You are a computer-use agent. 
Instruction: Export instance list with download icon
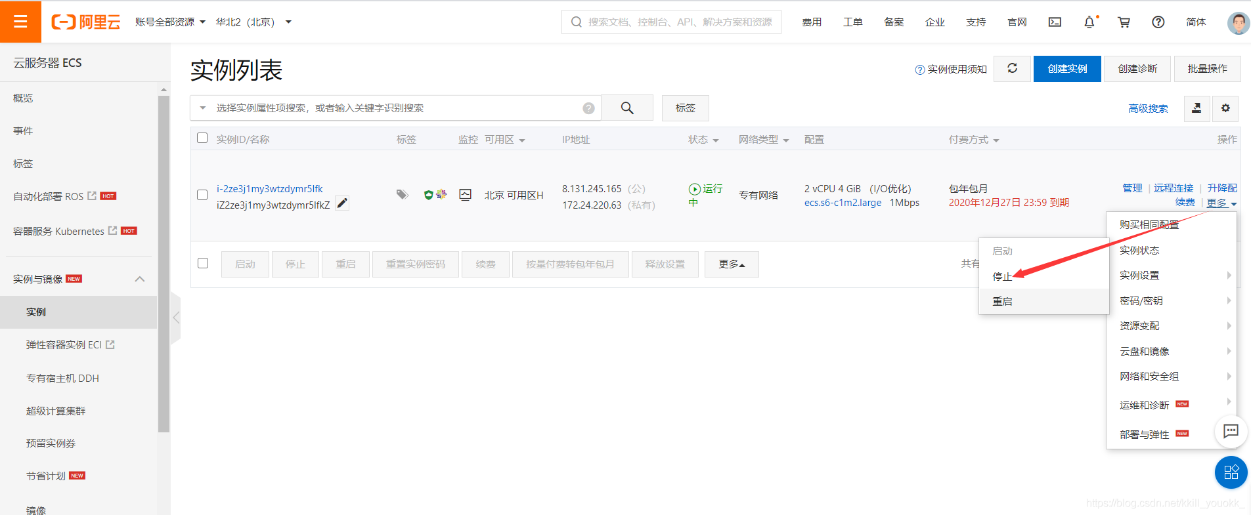(1196, 108)
